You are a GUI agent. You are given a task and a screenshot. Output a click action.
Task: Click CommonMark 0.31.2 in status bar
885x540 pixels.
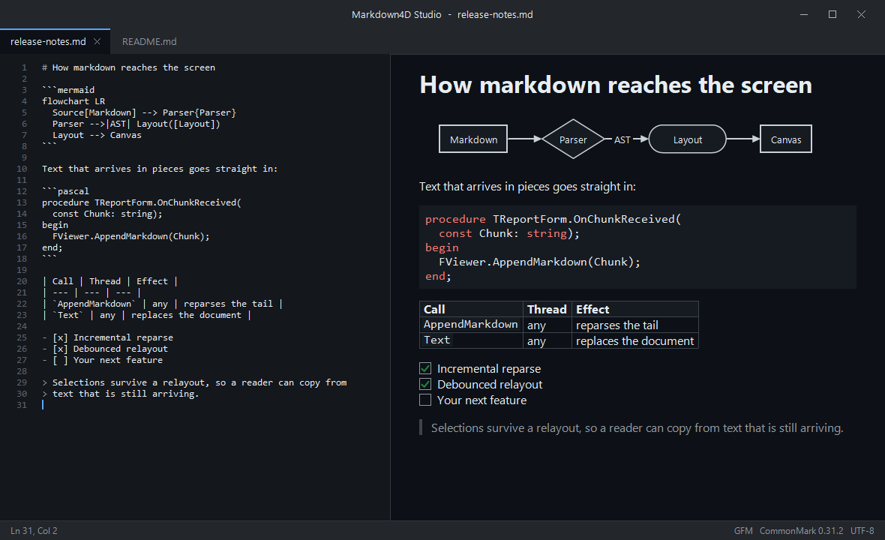coord(802,531)
